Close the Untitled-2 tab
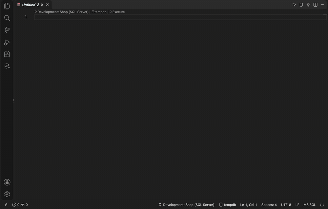Screen dimensions: 328x209 47,5
